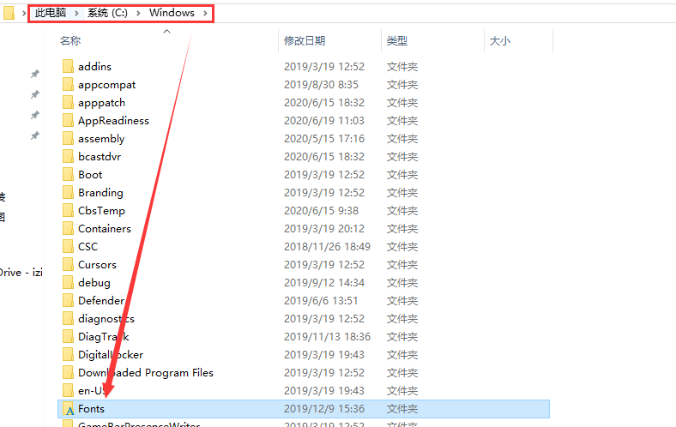Select the DiagTrack folder icon
The width and height of the screenshot is (676, 427).
pos(68,336)
